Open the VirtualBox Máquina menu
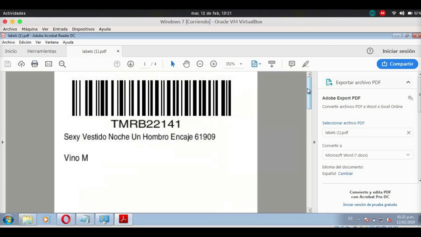The image size is (421, 237). tap(30, 29)
